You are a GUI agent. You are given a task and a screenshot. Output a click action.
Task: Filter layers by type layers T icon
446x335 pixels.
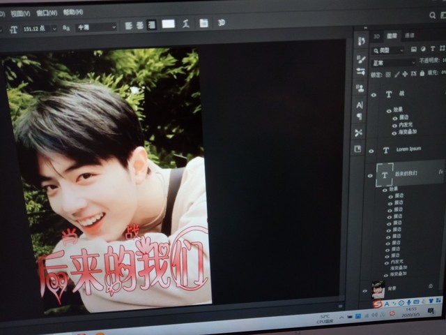pyautogui.click(x=432, y=49)
